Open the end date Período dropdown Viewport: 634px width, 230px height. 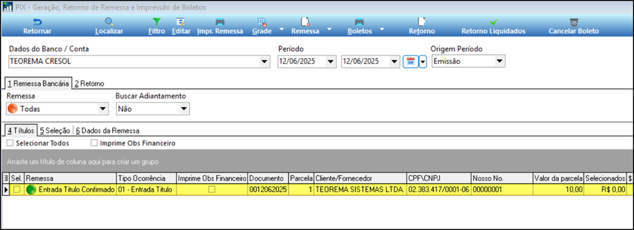pos(394,61)
